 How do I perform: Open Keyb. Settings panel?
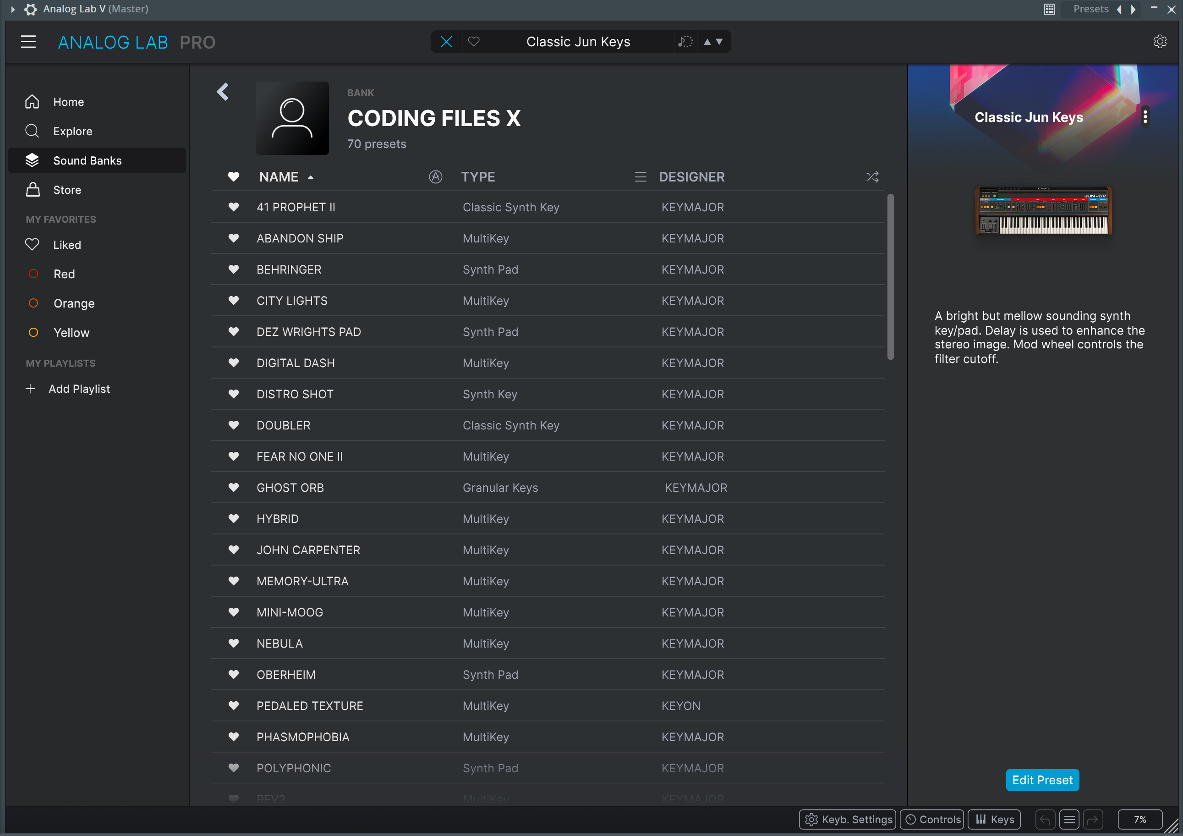click(848, 819)
